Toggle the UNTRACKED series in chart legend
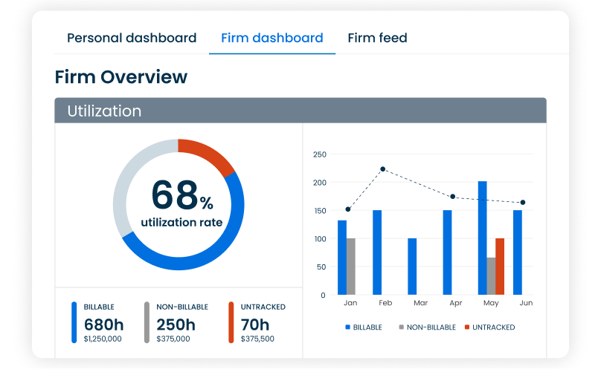This screenshot has height=369, width=601. [x=489, y=327]
